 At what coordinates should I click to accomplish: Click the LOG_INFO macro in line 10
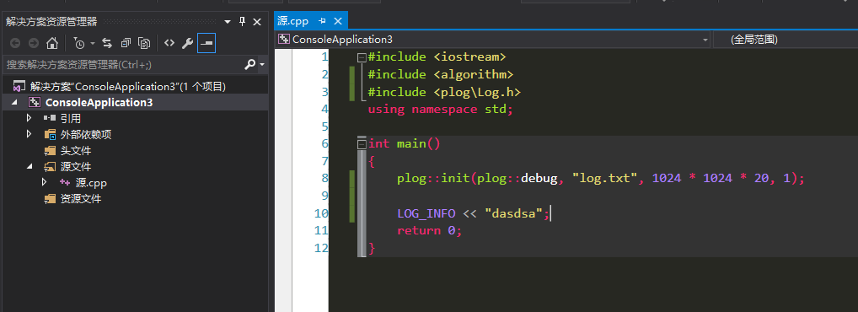pyautogui.click(x=426, y=213)
